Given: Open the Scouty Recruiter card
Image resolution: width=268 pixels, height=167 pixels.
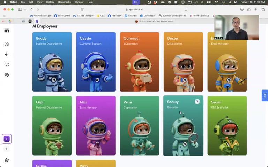Looking at the screenshot, I should coord(183,126).
